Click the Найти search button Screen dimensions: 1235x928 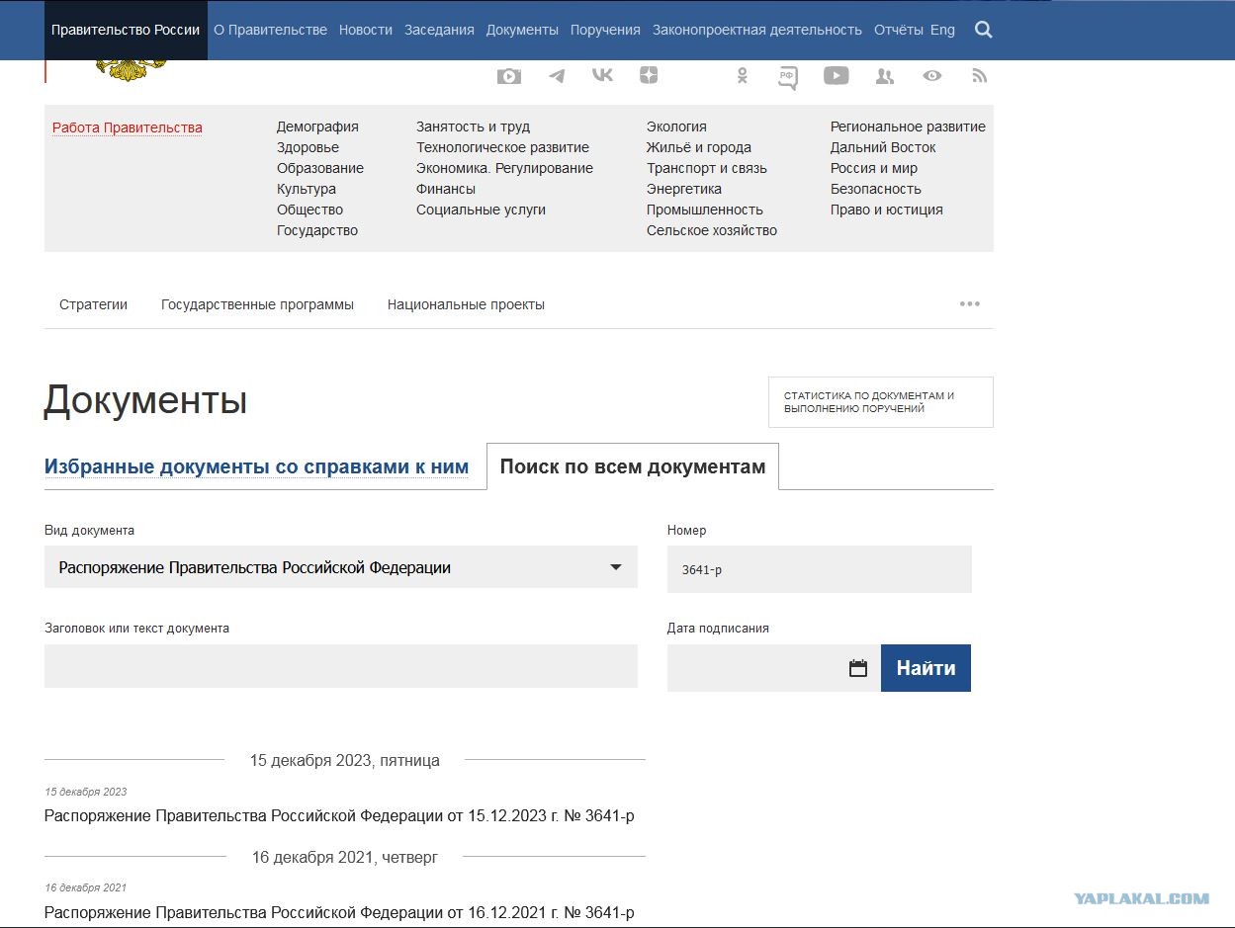tap(926, 668)
